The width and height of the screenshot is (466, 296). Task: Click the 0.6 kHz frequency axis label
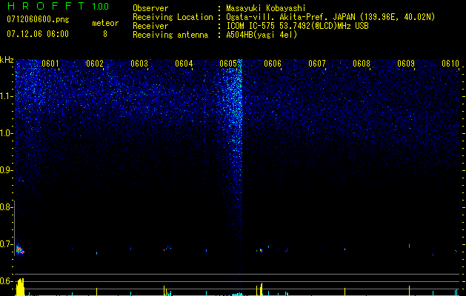click(6, 281)
